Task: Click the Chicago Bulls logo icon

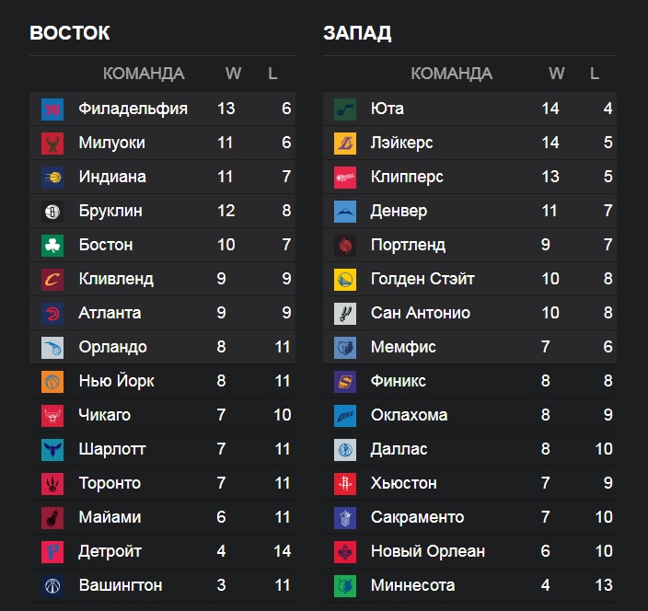Action: pos(52,415)
